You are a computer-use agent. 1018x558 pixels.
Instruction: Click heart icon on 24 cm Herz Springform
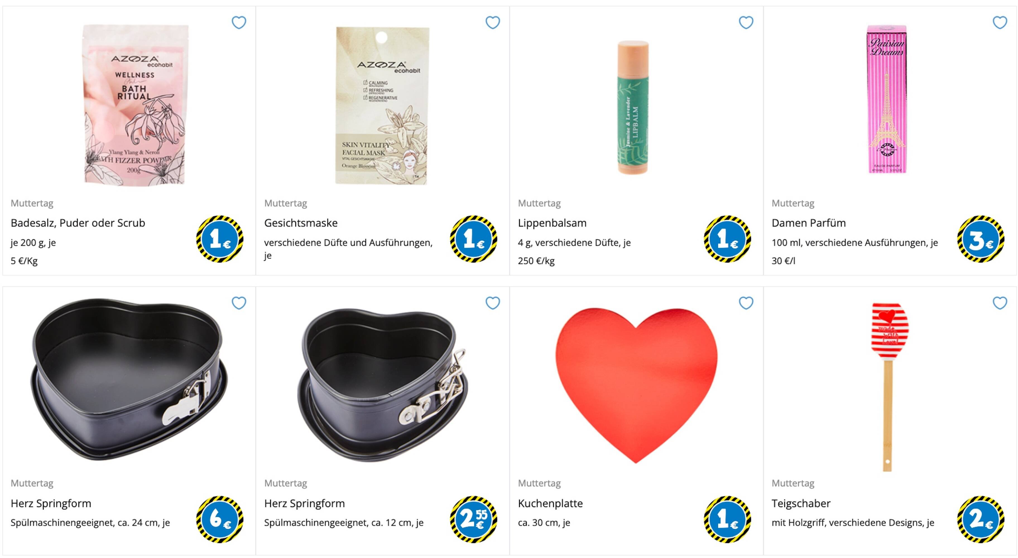(x=239, y=303)
